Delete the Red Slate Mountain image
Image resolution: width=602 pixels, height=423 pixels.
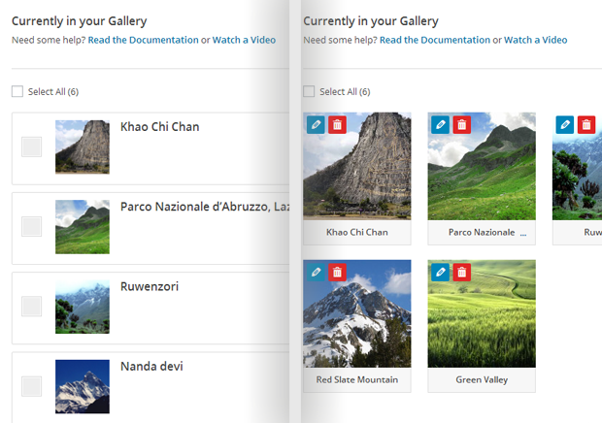338,273
